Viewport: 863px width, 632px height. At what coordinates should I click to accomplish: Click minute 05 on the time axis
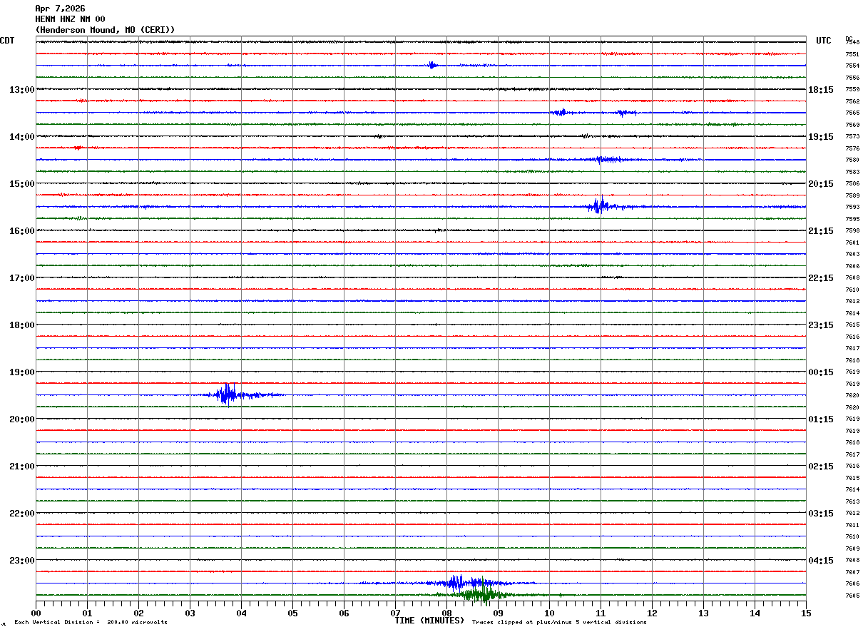pyautogui.click(x=293, y=613)
